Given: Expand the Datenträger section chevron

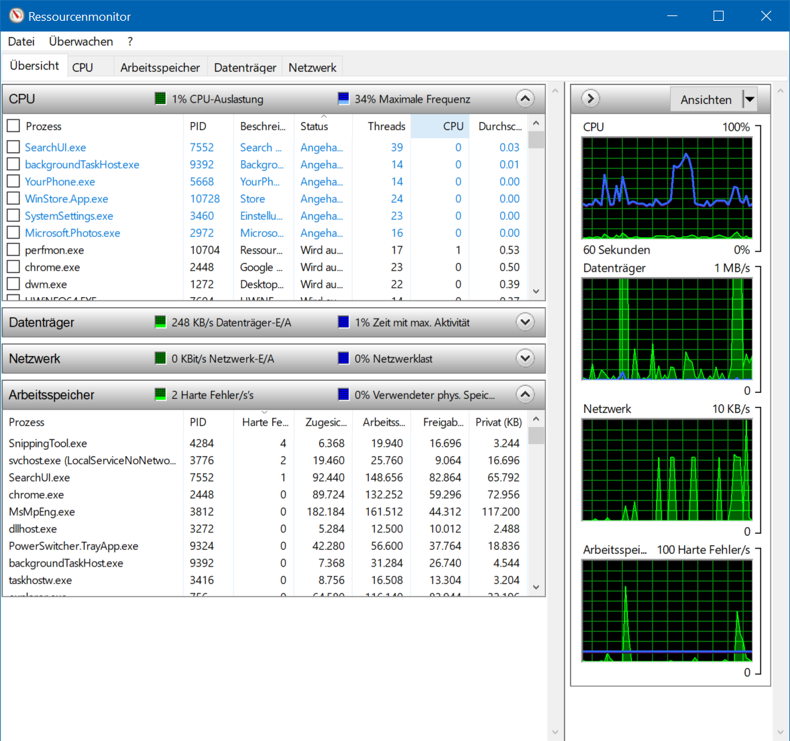Looking at the screenshot, I should tap(525, 323).
